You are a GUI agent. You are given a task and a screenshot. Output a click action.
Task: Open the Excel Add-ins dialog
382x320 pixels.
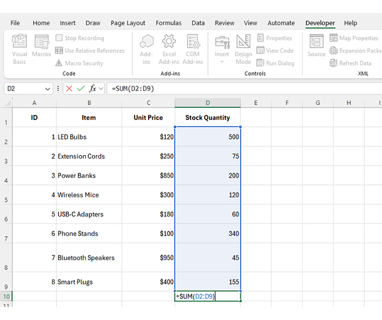pyautogui.click(x=169, y=49)
